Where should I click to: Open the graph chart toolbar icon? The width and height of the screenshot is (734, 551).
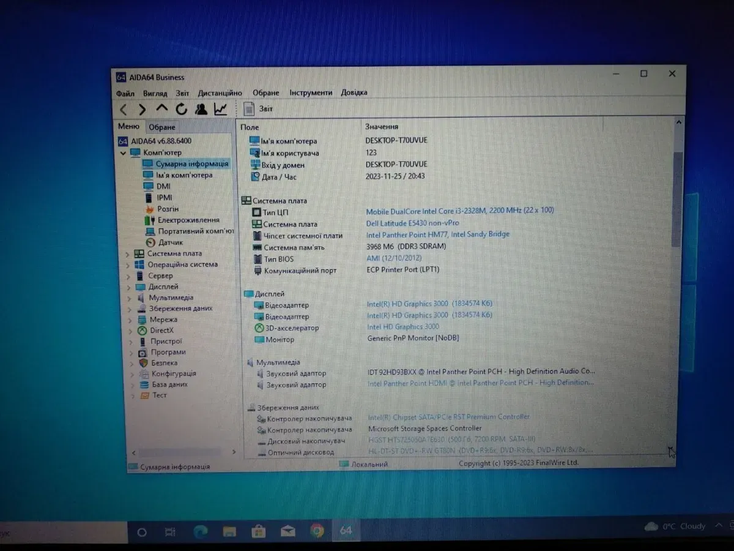pyautogui.click(x=220, y=109)
